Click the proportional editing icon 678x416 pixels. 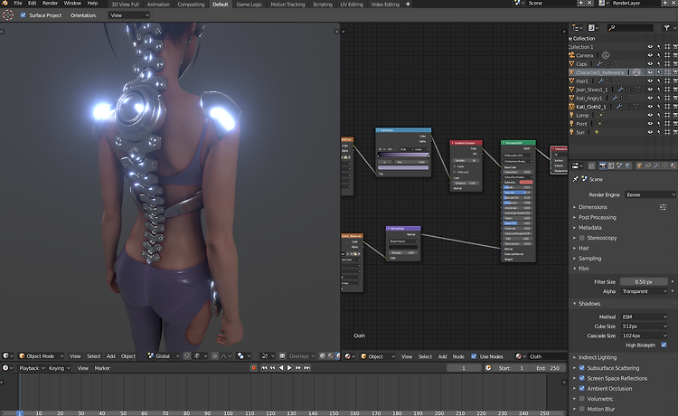point(215,356)
